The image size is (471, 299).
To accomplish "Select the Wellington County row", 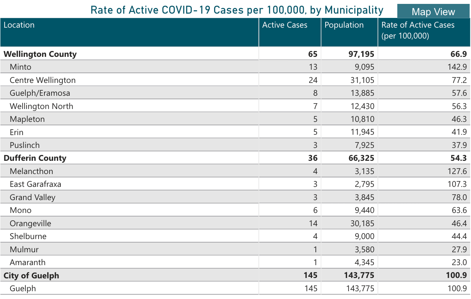I will coord(40,54).
